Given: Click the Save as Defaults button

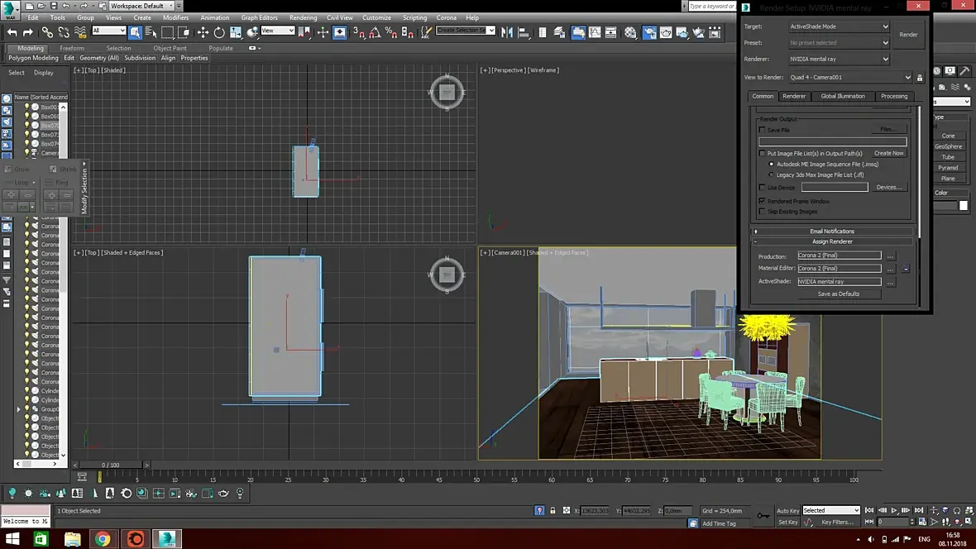Looking at the screenshot, I should tap(838, 294).
